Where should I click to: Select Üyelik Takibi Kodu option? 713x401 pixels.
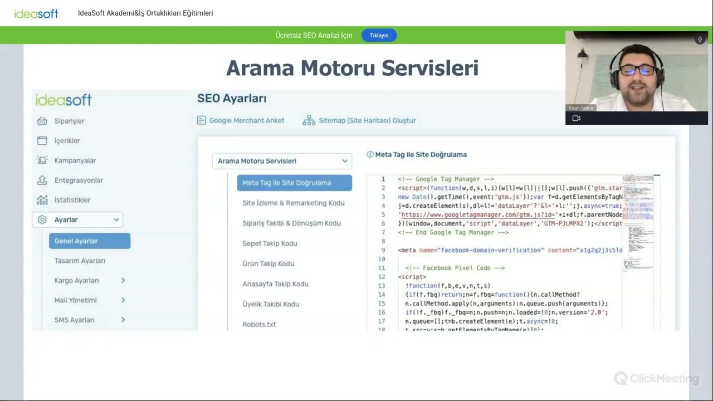point(271,304)
